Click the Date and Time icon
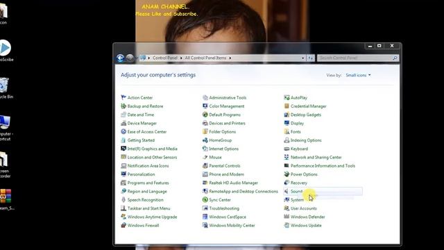This screenshot has height=250, width=444. pos(123,115)
